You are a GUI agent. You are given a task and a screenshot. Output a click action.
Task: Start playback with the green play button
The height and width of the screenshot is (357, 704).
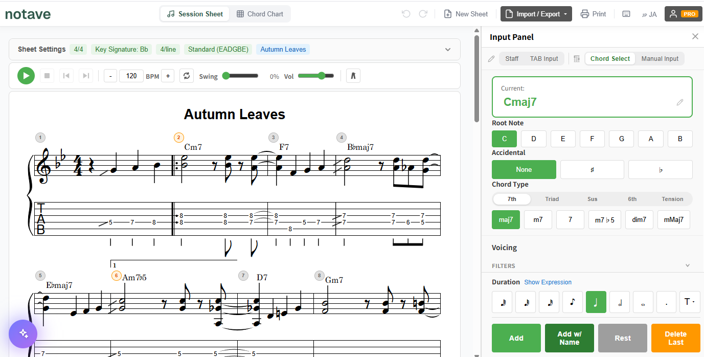click(x=26, y=76)
